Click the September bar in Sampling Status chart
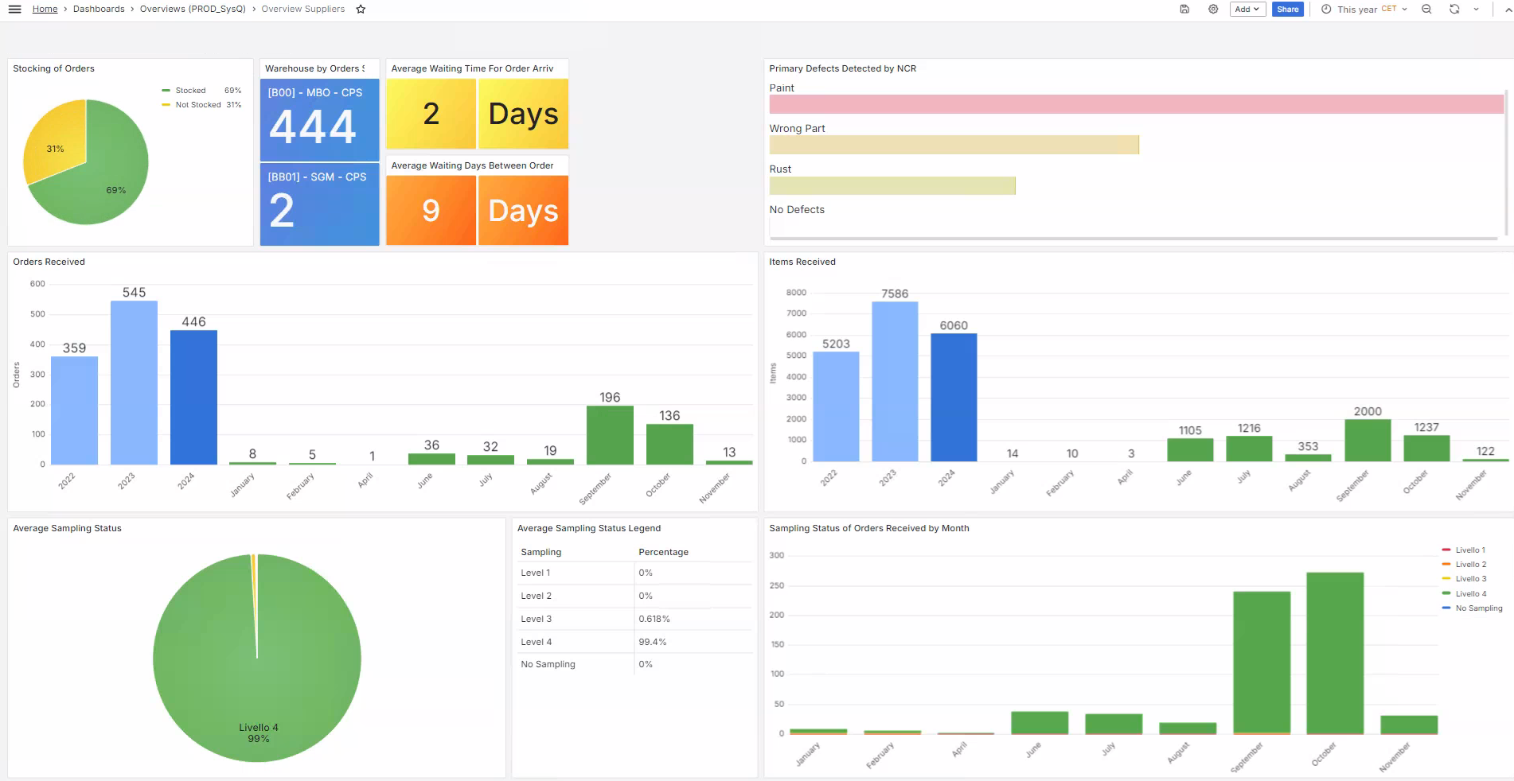1514x781 pixels. pos(1262,662)
